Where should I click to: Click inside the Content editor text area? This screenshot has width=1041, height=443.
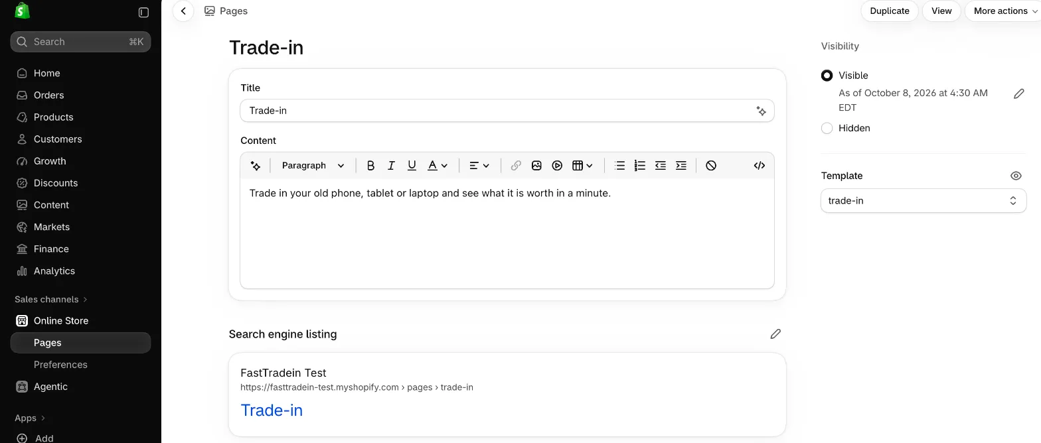[507, 233]
